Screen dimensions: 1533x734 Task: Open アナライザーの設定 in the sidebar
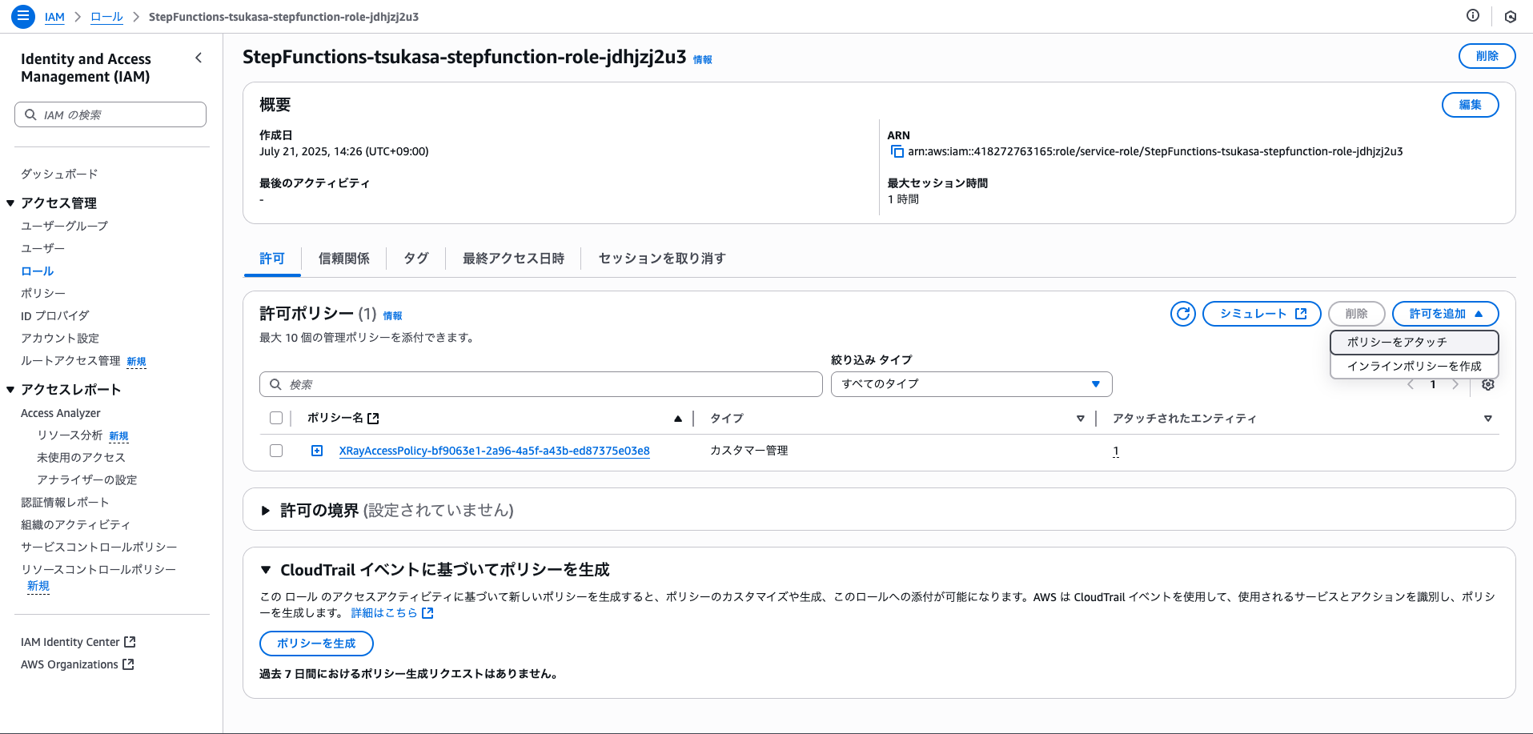point(86,479)
